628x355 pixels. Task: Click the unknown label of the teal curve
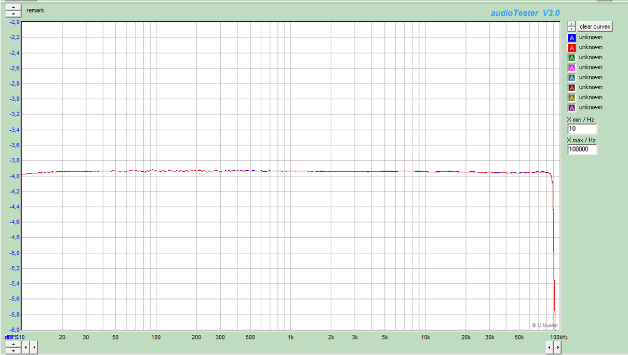(591, 77)
